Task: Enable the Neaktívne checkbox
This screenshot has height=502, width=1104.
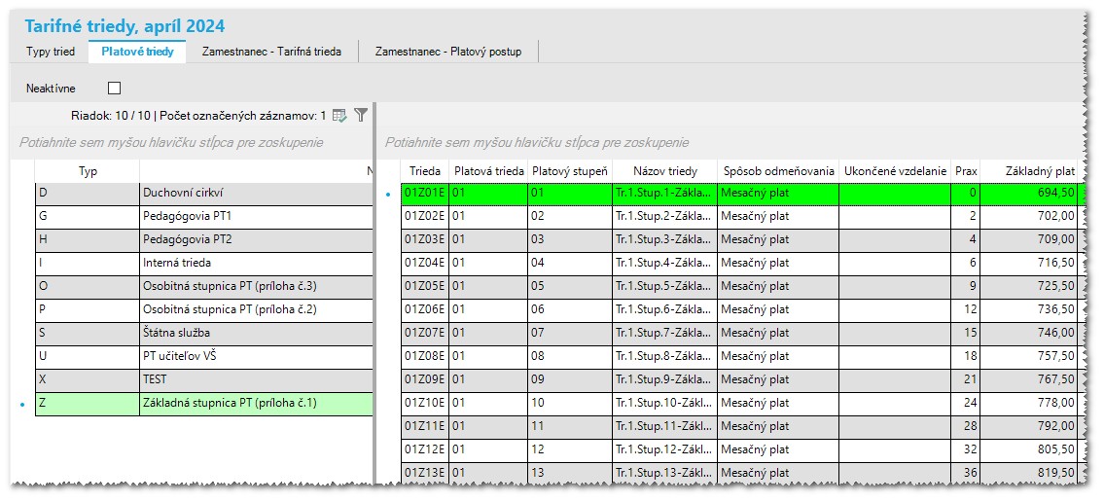Action: tap(114, 89)
